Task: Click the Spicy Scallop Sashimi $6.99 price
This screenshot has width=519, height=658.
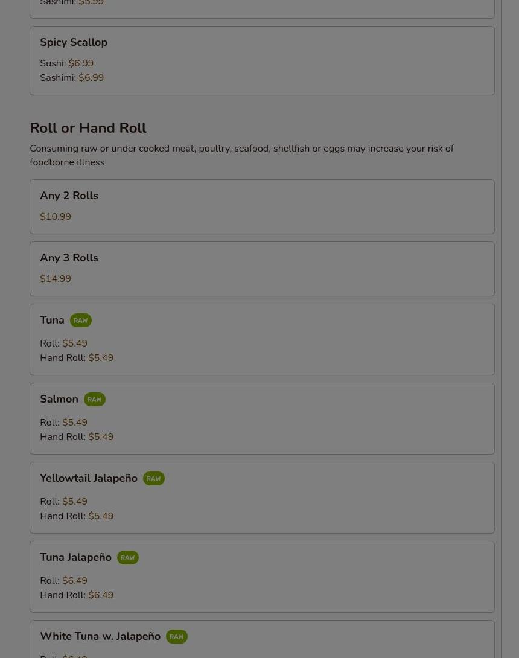Action: tap(91, 78)
